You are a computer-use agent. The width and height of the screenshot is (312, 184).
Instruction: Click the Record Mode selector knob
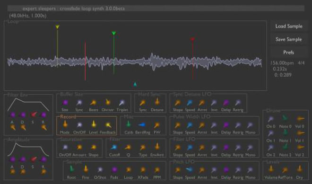(x=65, y=125)
